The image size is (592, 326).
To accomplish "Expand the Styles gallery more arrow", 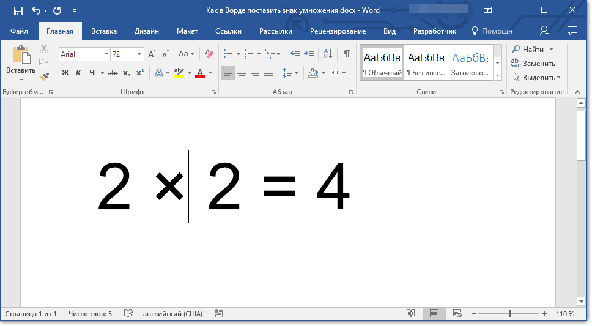I will [497, 75].
